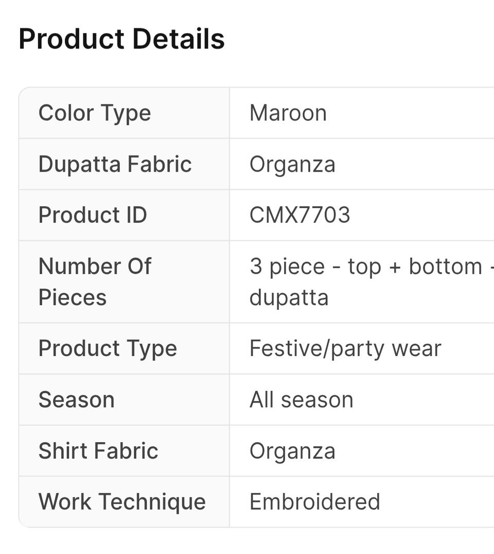Click Organza in the Shirt Fabric row
Image resolution: width=494 pixels, height=554 pixels.
coord(292,450)
